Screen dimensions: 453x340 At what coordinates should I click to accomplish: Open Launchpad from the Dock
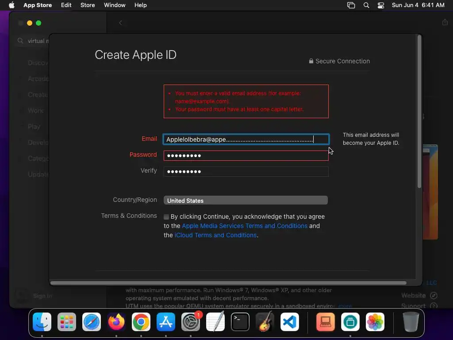(x=67, y=322)
